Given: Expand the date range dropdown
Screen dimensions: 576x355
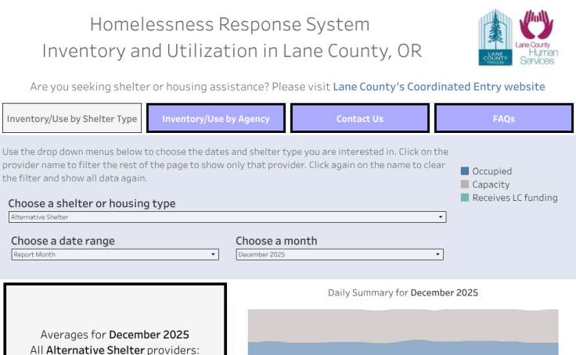Looking at the screenshot, I should pos(114,254).
